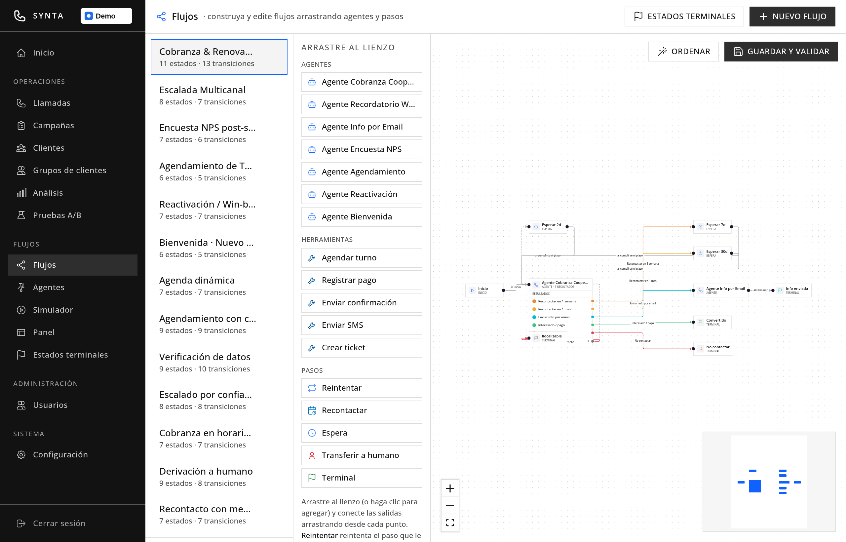Click the Simulador play icon
The height and width of the screenshot is (542, 846).
click(x=21, y=310)
